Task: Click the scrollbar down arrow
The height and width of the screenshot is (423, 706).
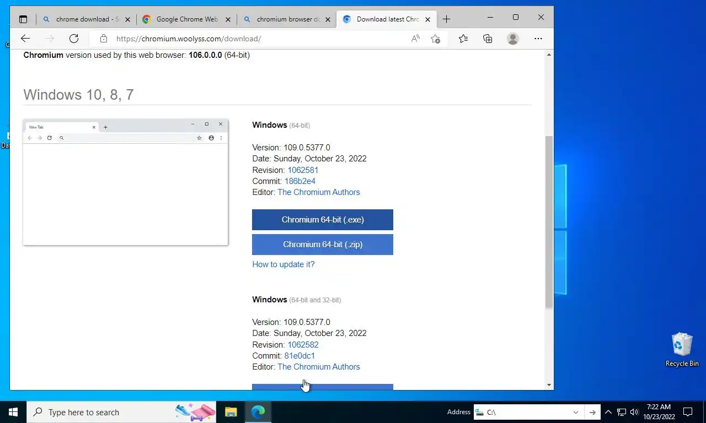Action: tap(549, 385)
